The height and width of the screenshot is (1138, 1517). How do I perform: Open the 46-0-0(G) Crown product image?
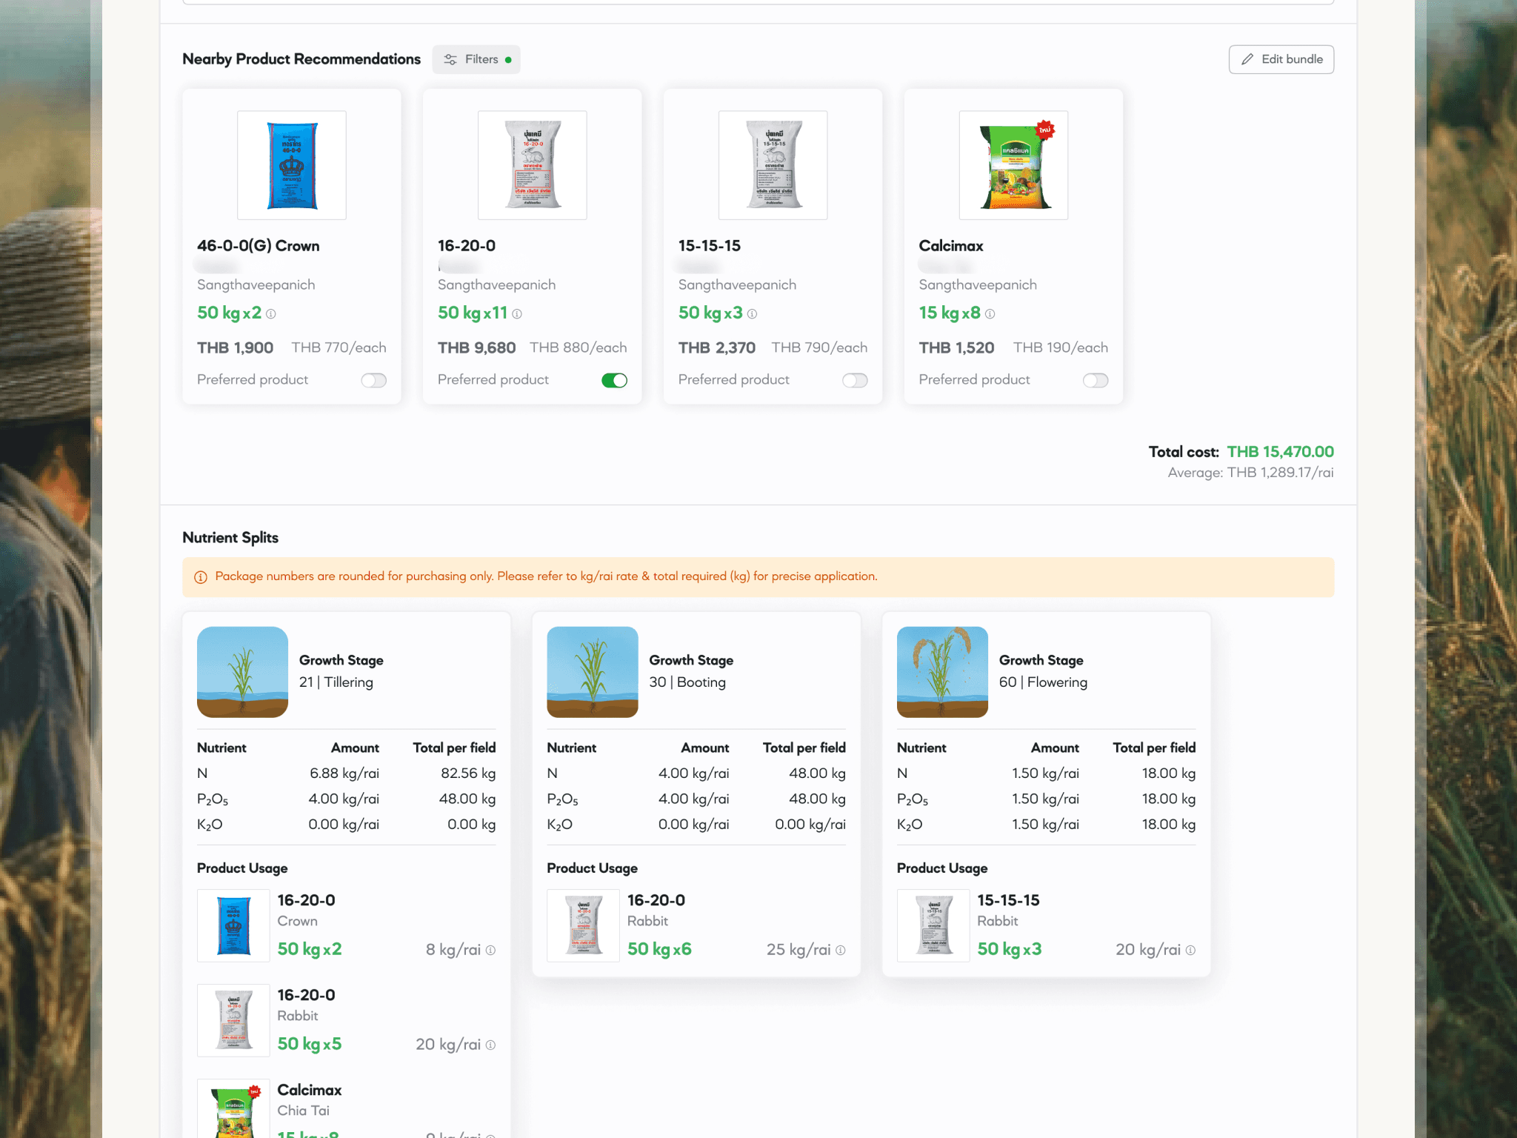point(292,165)
